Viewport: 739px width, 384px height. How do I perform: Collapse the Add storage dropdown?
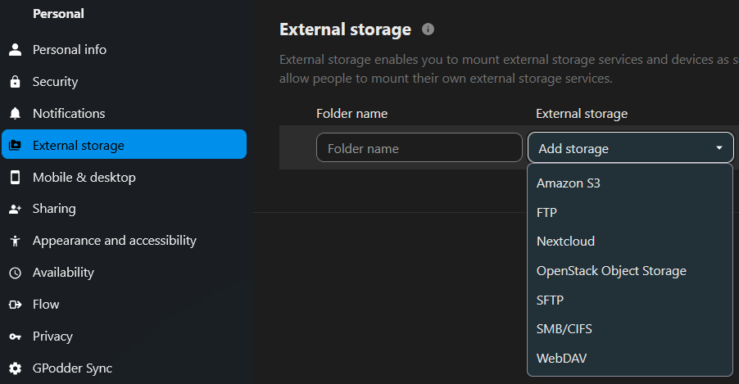click(x=719, y=148)
